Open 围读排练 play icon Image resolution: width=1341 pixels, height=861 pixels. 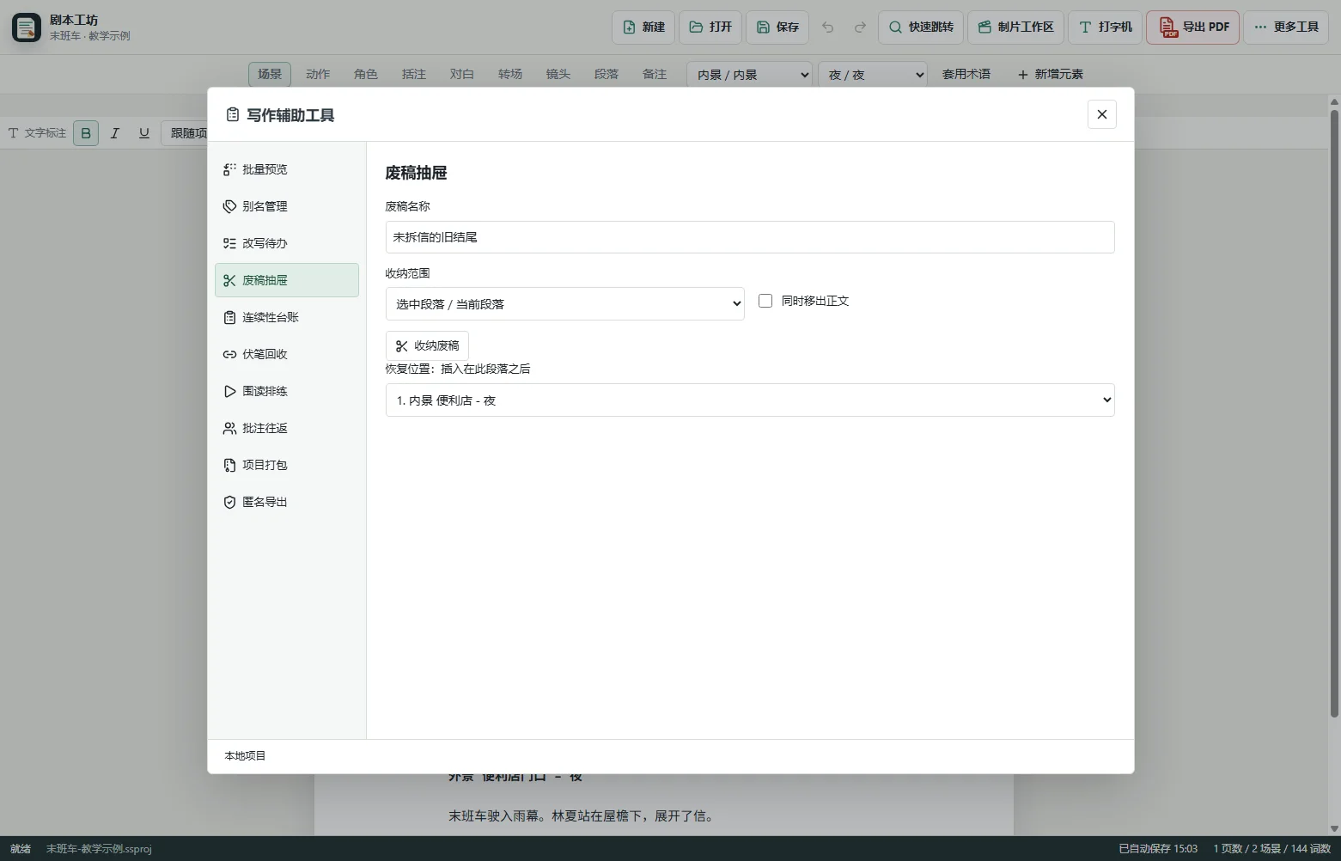[229, 391]
